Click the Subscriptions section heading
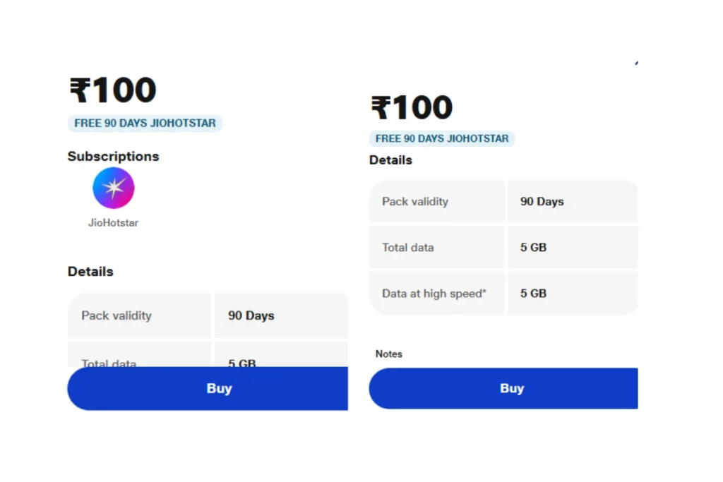The image size is (723, 482). point(114,156)
